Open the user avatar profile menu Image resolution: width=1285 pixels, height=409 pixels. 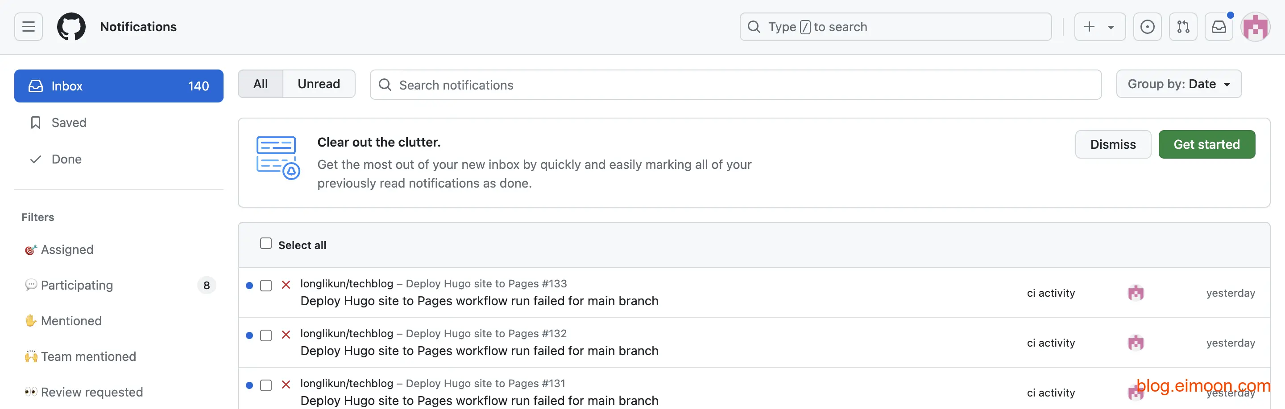1255,27
